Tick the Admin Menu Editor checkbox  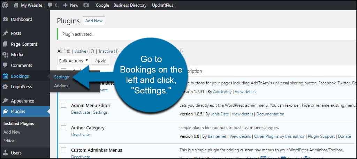(64, 105)
